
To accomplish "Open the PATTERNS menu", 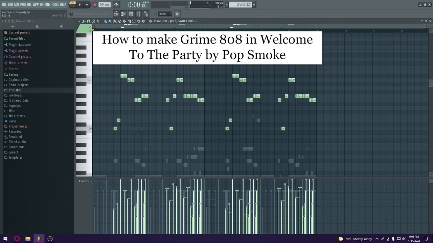I will tap(26, 4).
